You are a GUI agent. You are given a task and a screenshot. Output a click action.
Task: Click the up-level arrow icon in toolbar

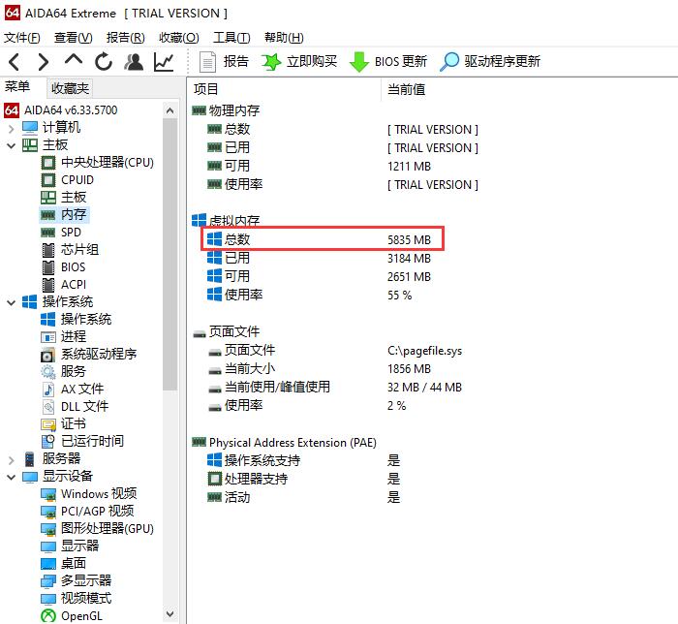point(74,60)
